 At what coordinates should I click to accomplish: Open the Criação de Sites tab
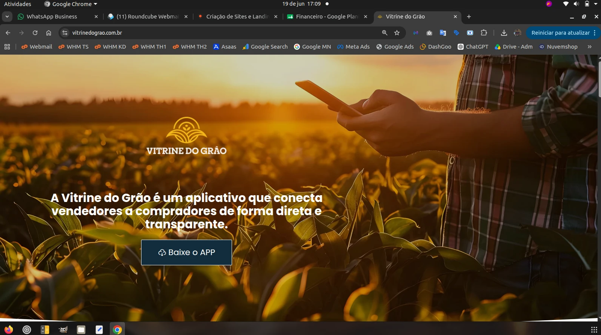tap(237, 17)
